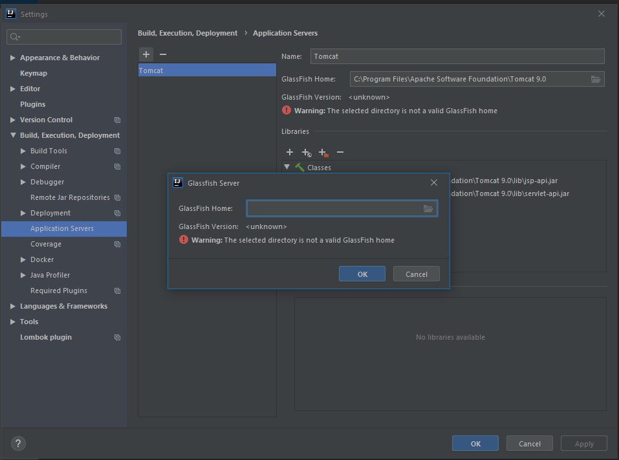Viewport: 619px width, 460px height.
Task: Click the Classes hammer icon
Action: 299,168
